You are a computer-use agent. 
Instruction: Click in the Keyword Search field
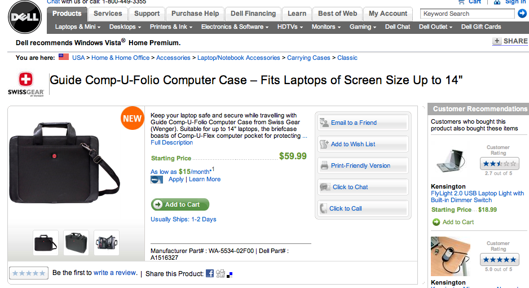click(468, 14)
